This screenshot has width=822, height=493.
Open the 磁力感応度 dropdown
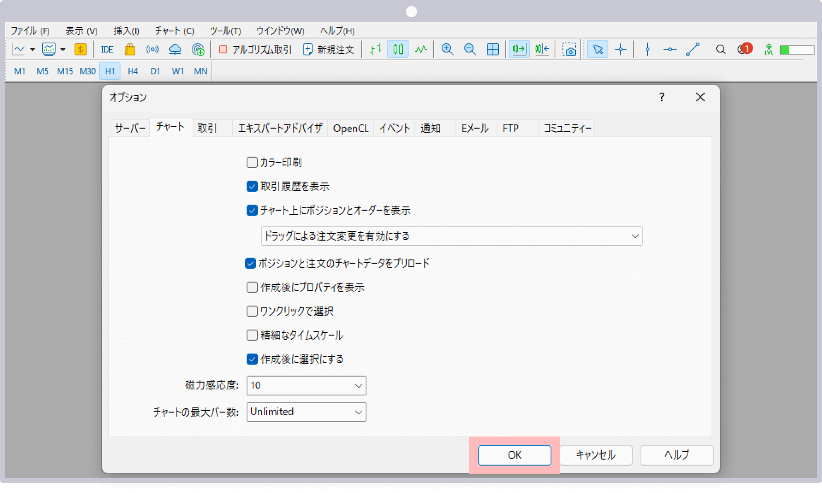(307, 386)
